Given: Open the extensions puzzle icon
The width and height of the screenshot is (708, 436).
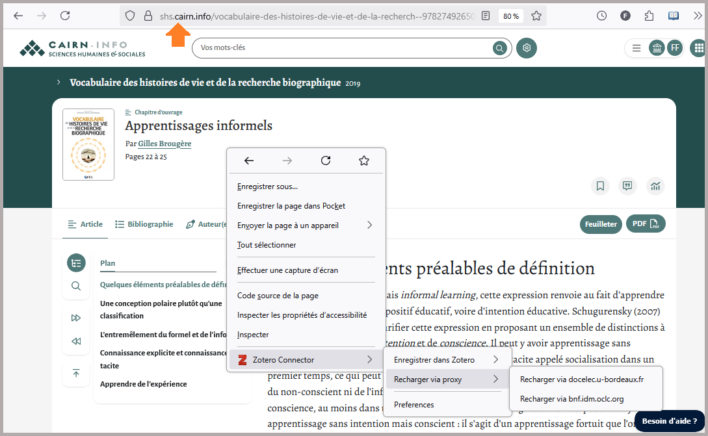Looking at the screenshot, I should point(649,16).
